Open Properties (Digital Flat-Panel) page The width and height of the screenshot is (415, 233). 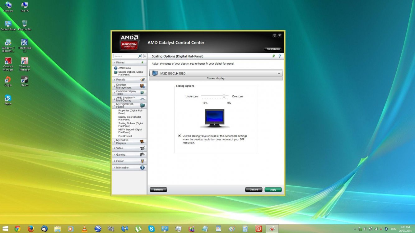(130, 112)
